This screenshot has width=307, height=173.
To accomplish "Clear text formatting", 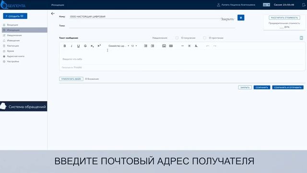I will coord(196,46).
